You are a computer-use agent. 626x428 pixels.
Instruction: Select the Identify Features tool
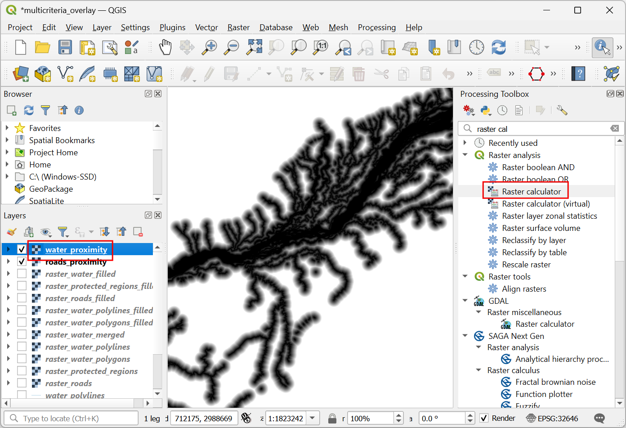point(602,47)
